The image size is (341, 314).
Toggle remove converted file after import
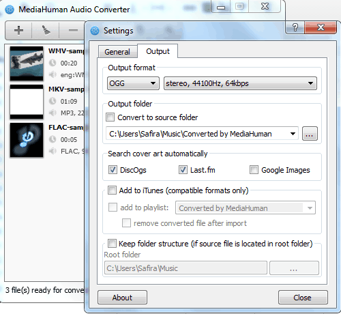click(126, 223)
